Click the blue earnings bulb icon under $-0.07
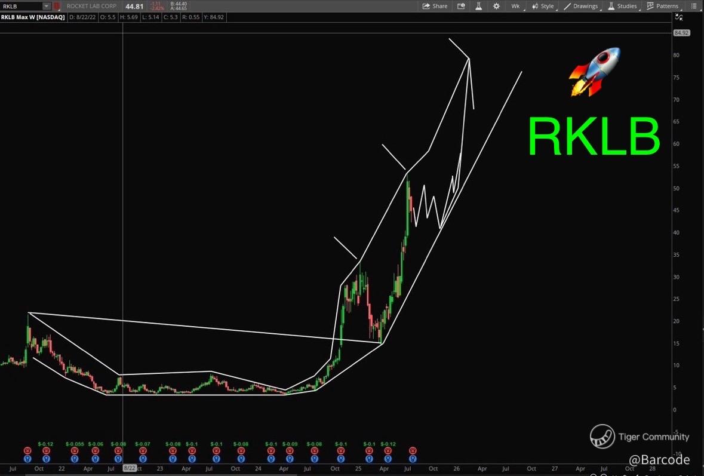704x476 pixels. 143,459
